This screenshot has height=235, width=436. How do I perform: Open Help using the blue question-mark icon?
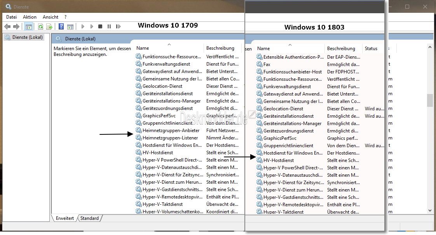point(61,27)
